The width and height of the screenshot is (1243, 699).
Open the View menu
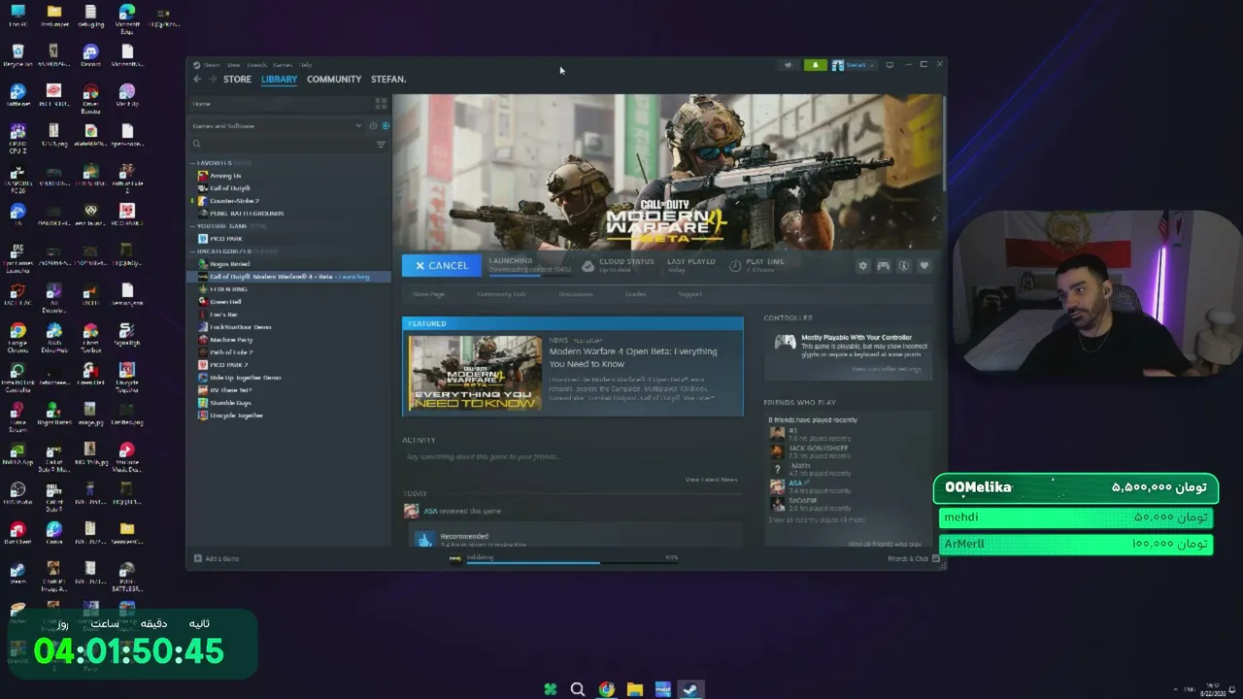click(234, 65)
